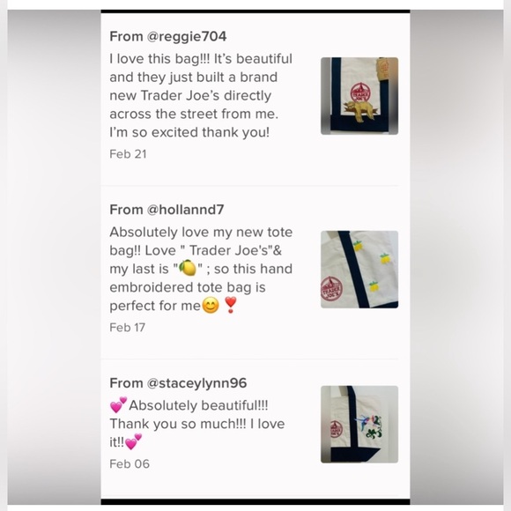Open the lemon embroidered tote bag photo
The image size is (511, 511).
point(359,270)
